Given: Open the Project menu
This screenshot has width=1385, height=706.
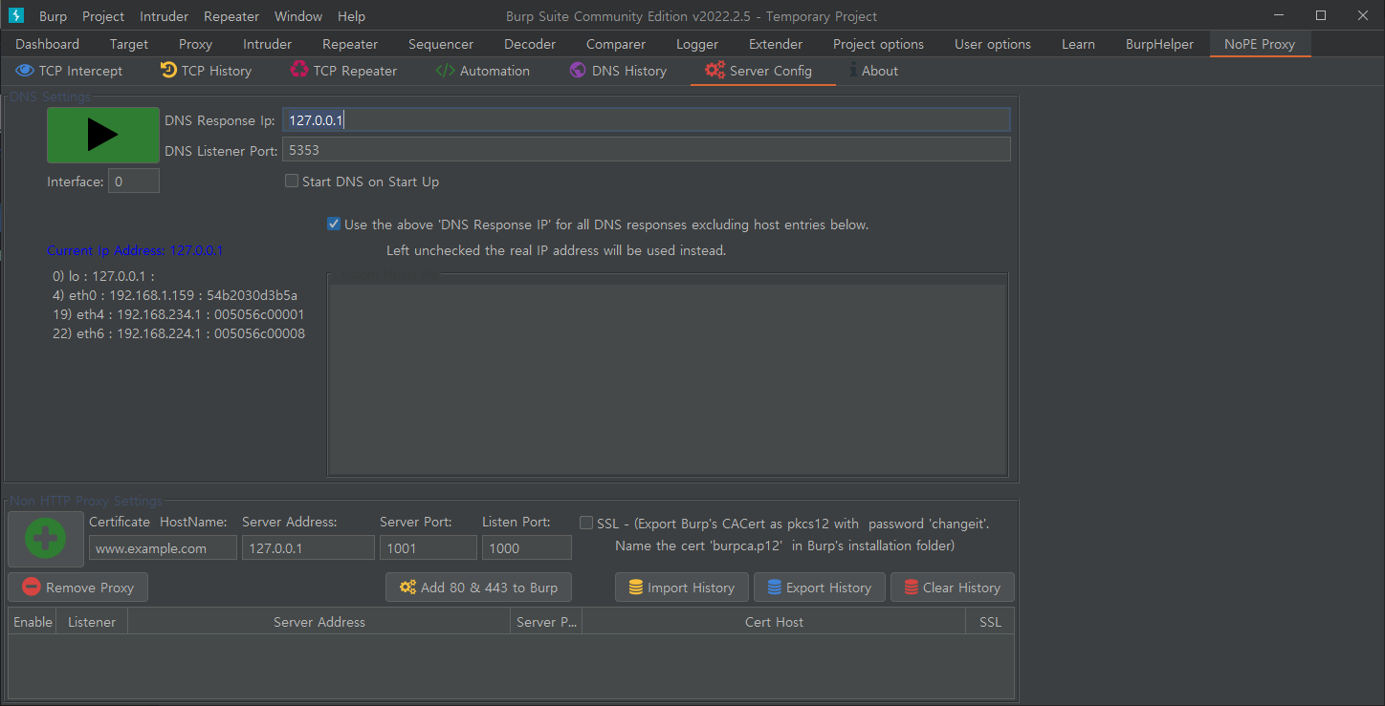Looking at the screenshot, I should pos(103,16).
